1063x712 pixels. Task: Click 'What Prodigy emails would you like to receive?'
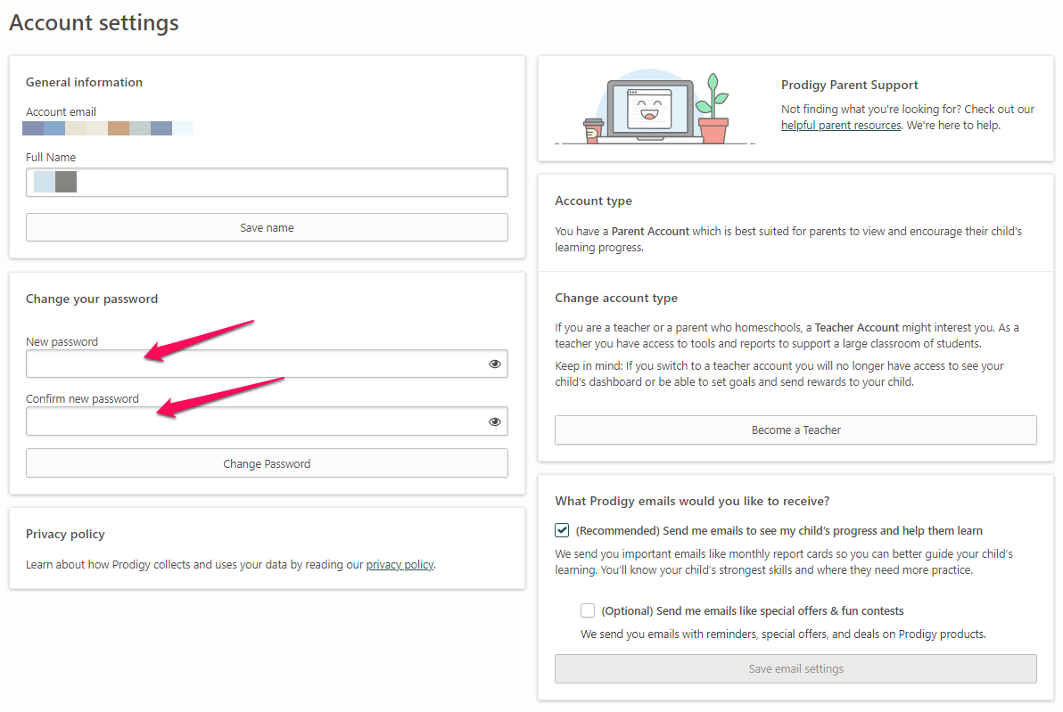692,501
